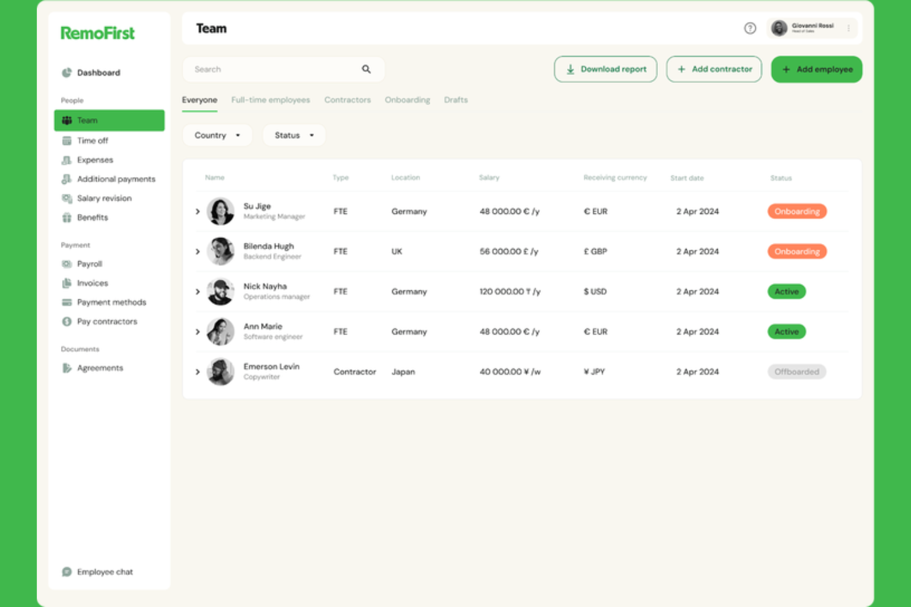
Task: Expand the Country filter
Action: tap(217, 135)
